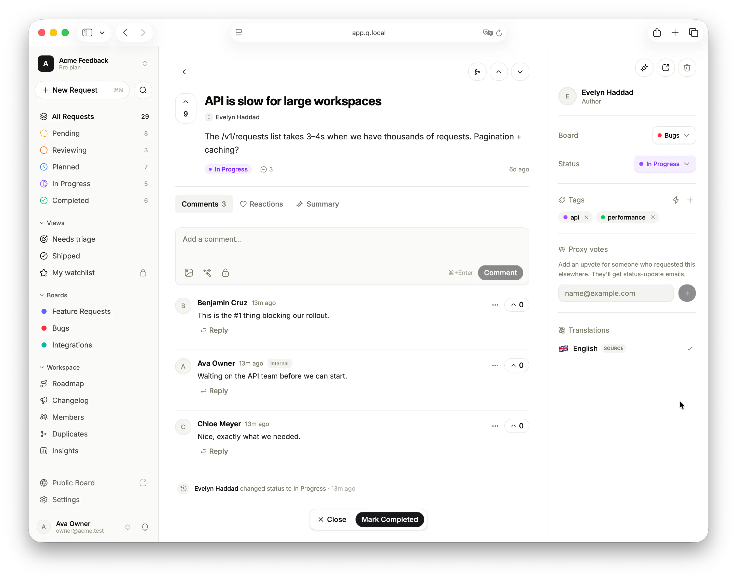Click the browser share icon
737x580 pixels.
pos(657,33)
